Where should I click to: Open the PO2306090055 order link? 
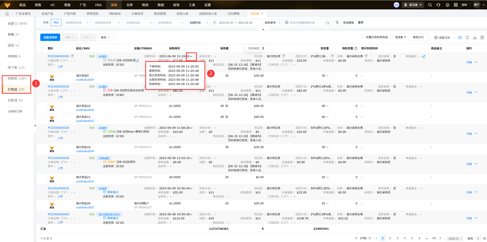pos(58,87)
